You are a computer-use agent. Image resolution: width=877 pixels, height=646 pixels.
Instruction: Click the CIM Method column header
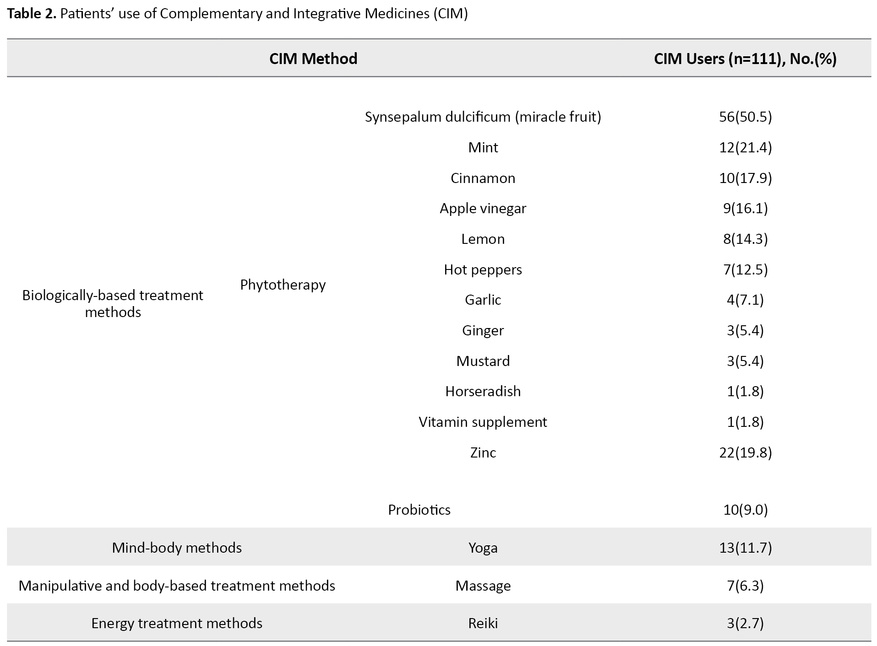pyautogui.click(x=313, y=59)
